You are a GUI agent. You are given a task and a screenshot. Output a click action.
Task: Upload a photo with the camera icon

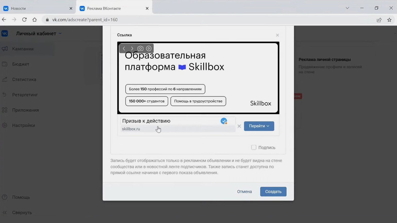(x=140, y=48)
